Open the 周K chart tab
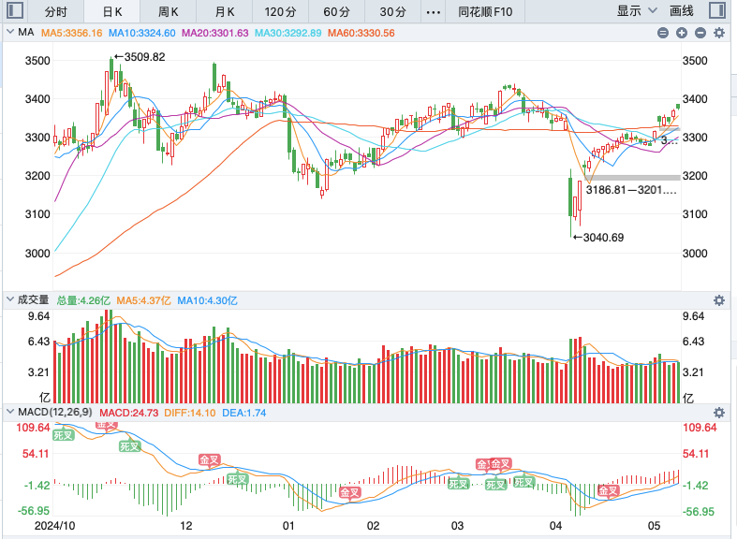737x539 pixels. pos(169,12)
